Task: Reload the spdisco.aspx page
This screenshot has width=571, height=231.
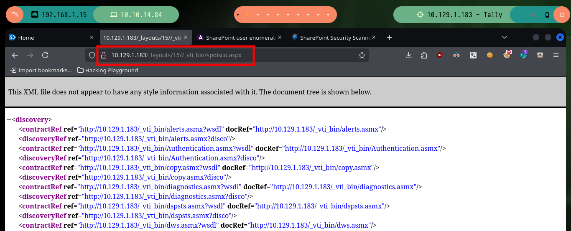Action: click(x=45, y=55)
